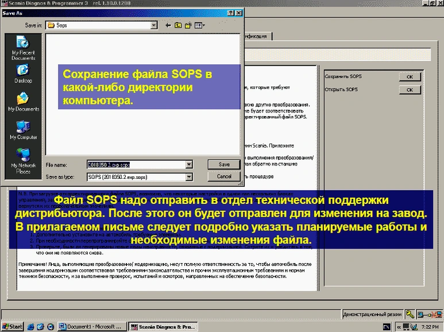The height and width of the screenshot is (332, 444).
Task: Expand the Save as type dropdown
Action: (x=189, y=177)
